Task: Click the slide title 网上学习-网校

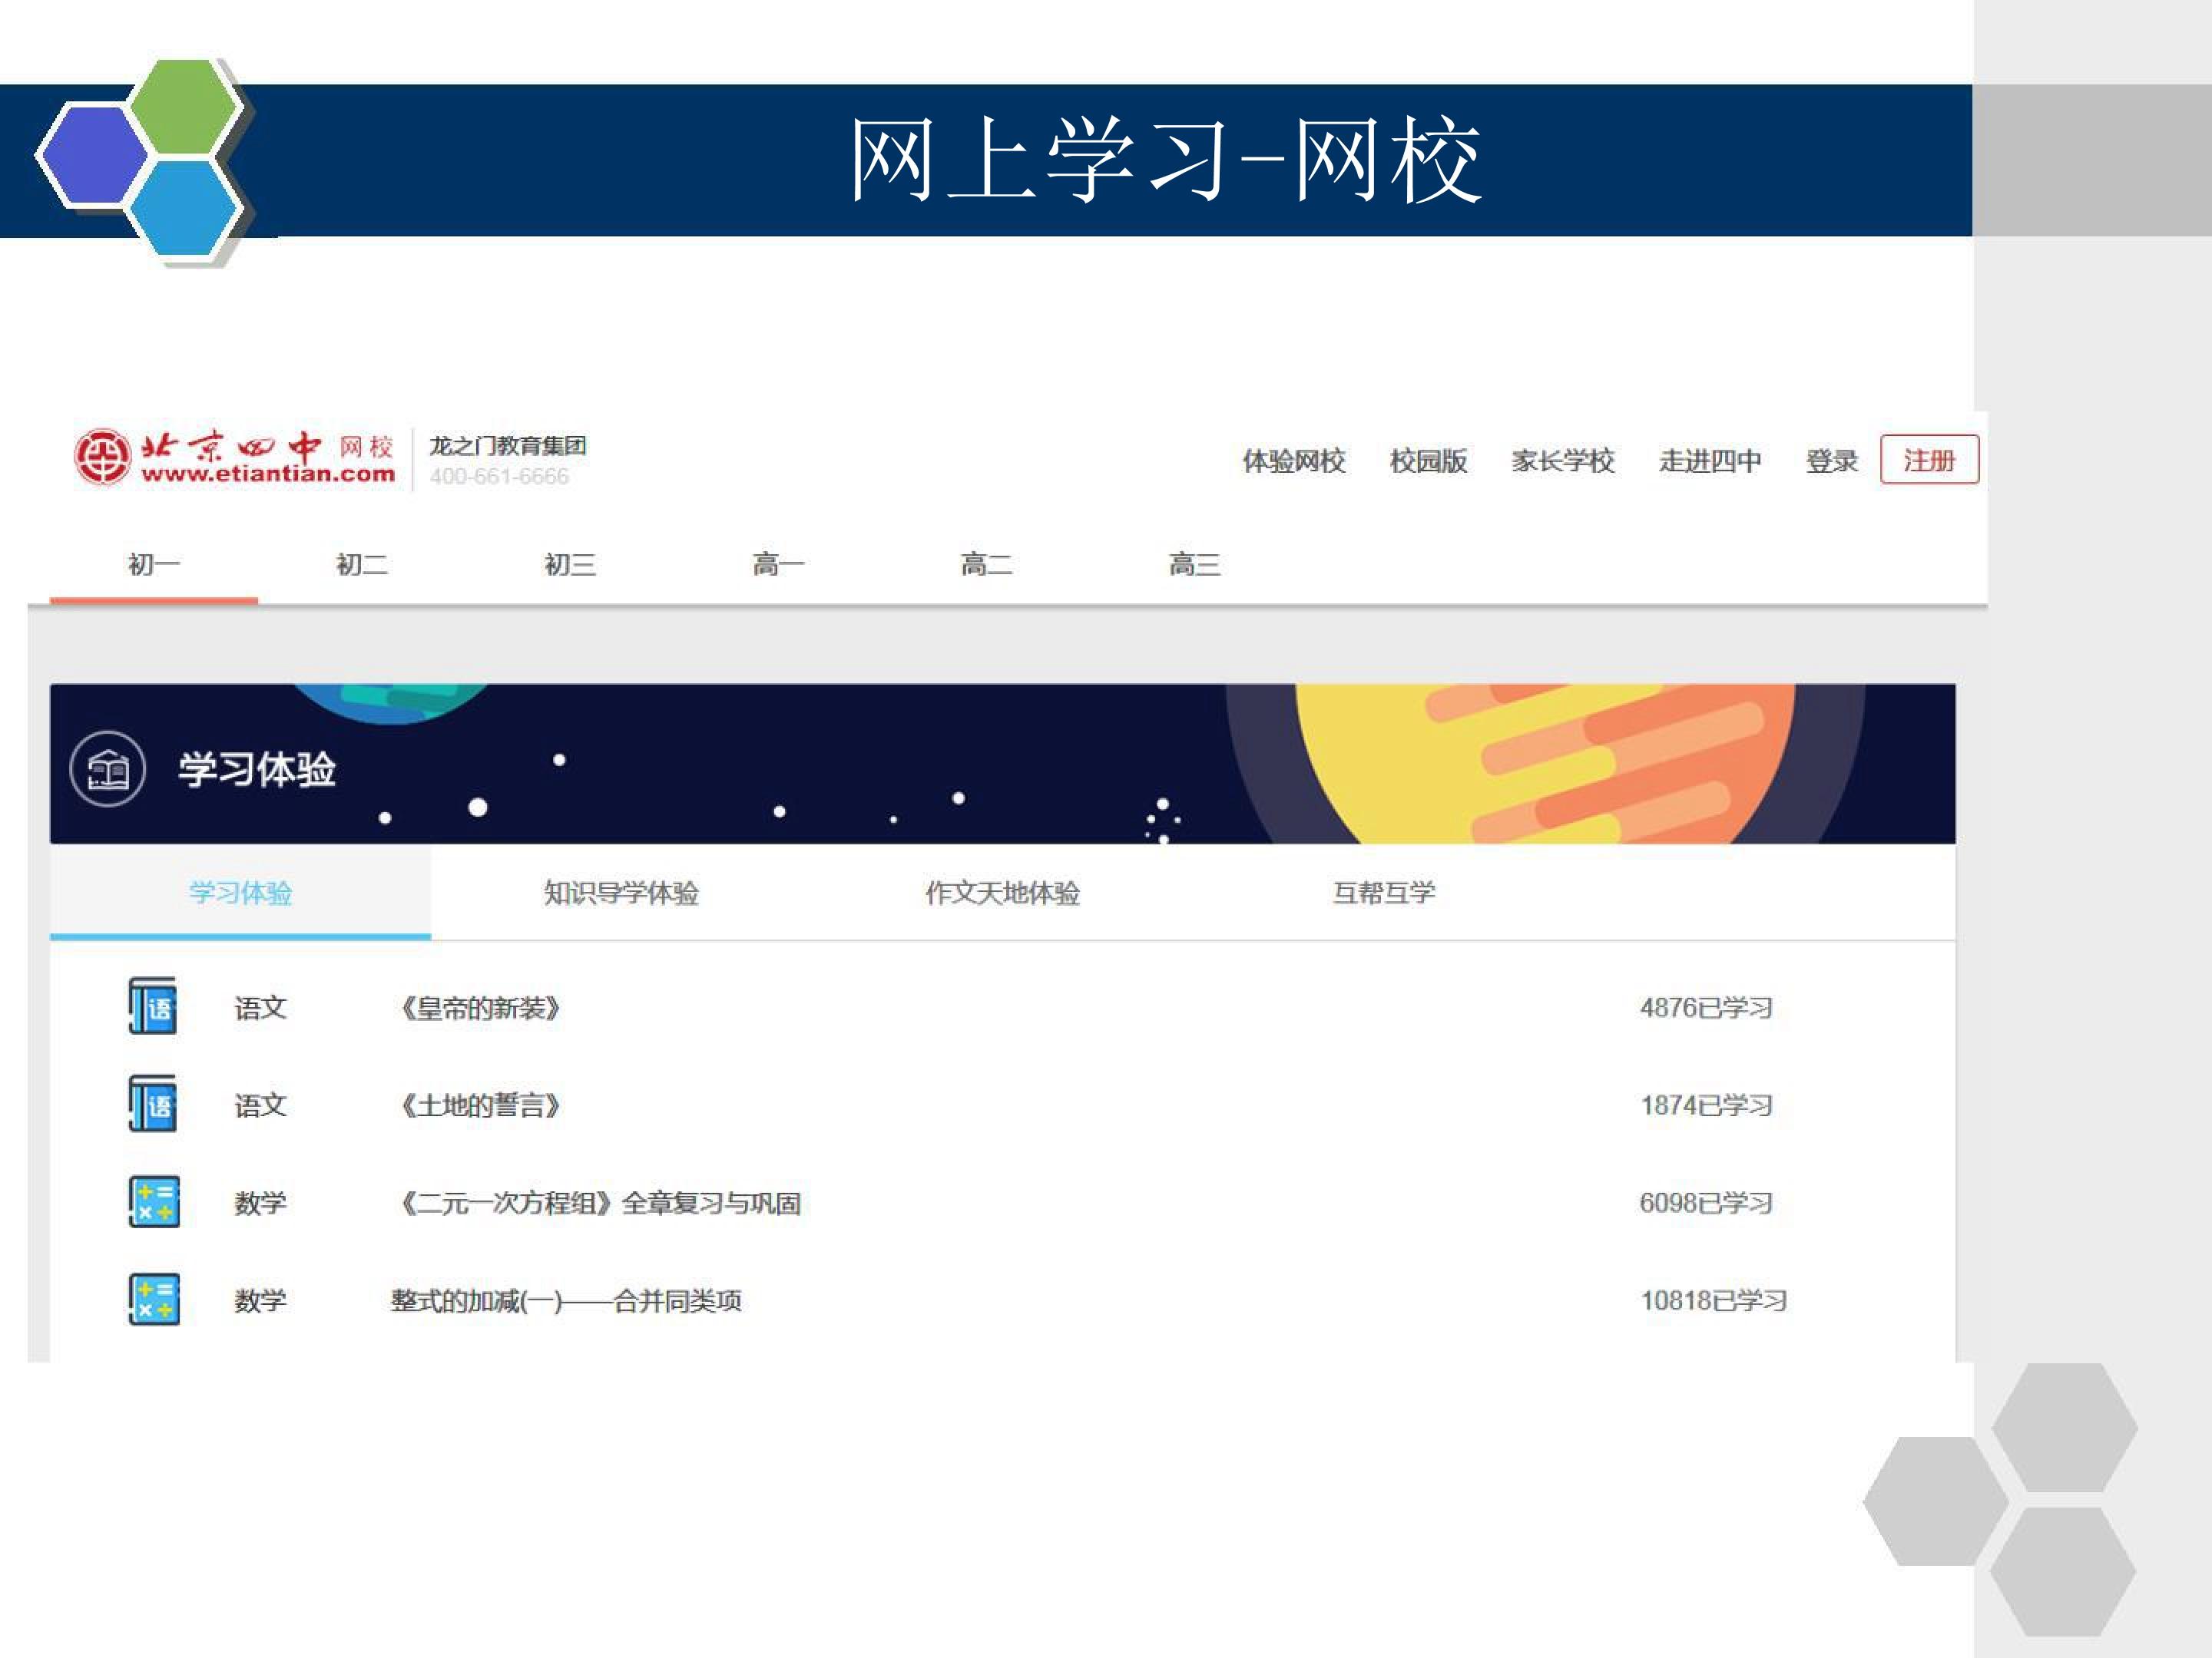Action: 1165,160
